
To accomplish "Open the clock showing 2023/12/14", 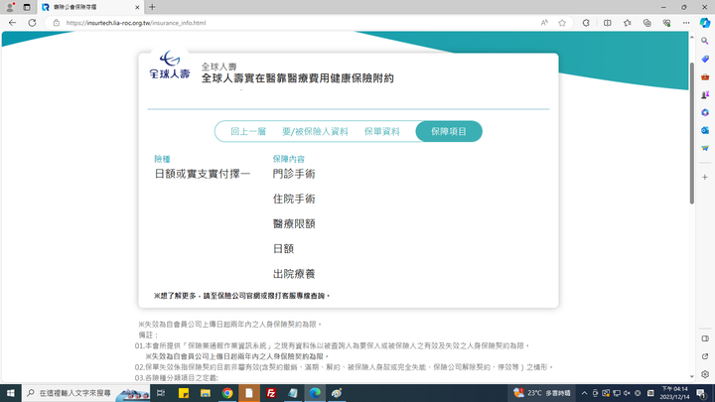I will (x=674, y=393).
